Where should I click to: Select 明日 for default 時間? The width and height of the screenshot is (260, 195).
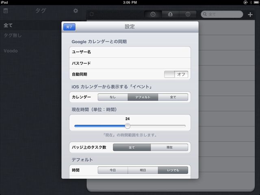tap(143, 170)
